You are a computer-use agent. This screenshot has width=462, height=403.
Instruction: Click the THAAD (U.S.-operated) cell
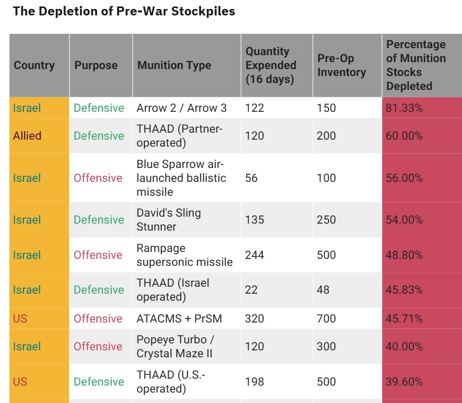(x=171, y=382)
